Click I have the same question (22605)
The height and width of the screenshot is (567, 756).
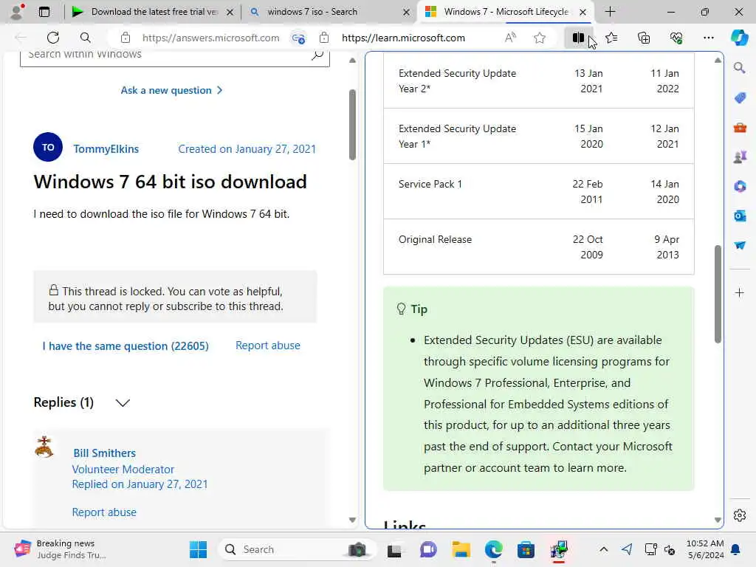pos(126,346)
